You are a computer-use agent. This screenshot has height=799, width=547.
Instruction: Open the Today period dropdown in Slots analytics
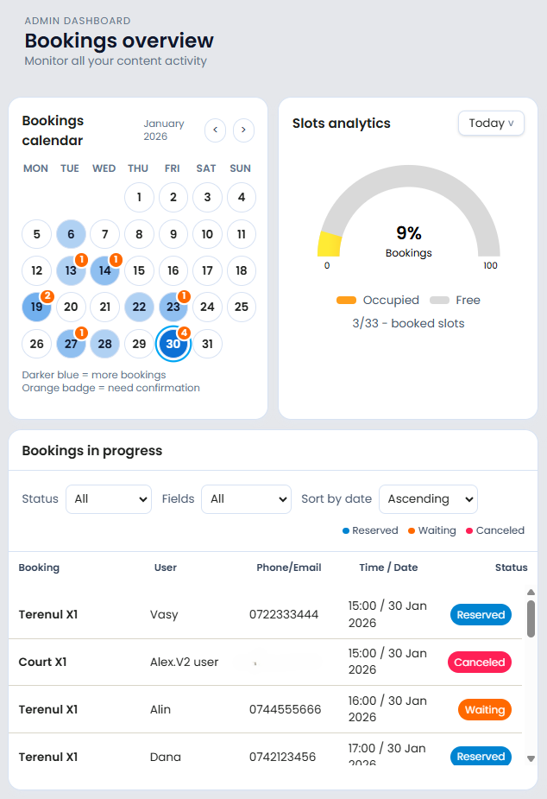coord(491,123)
